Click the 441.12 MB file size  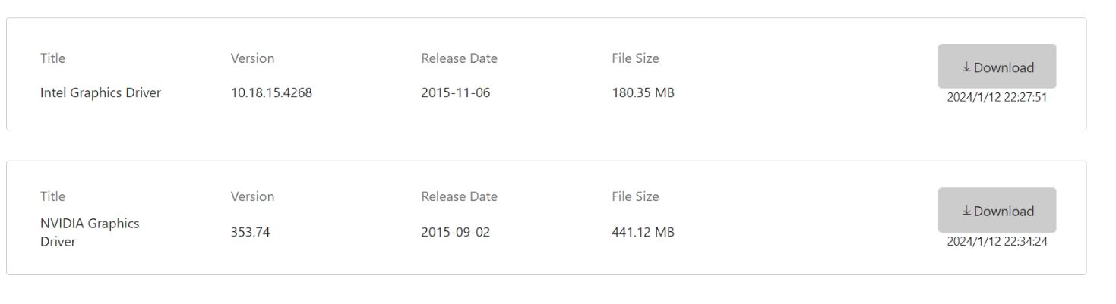[x=643, y=233]
